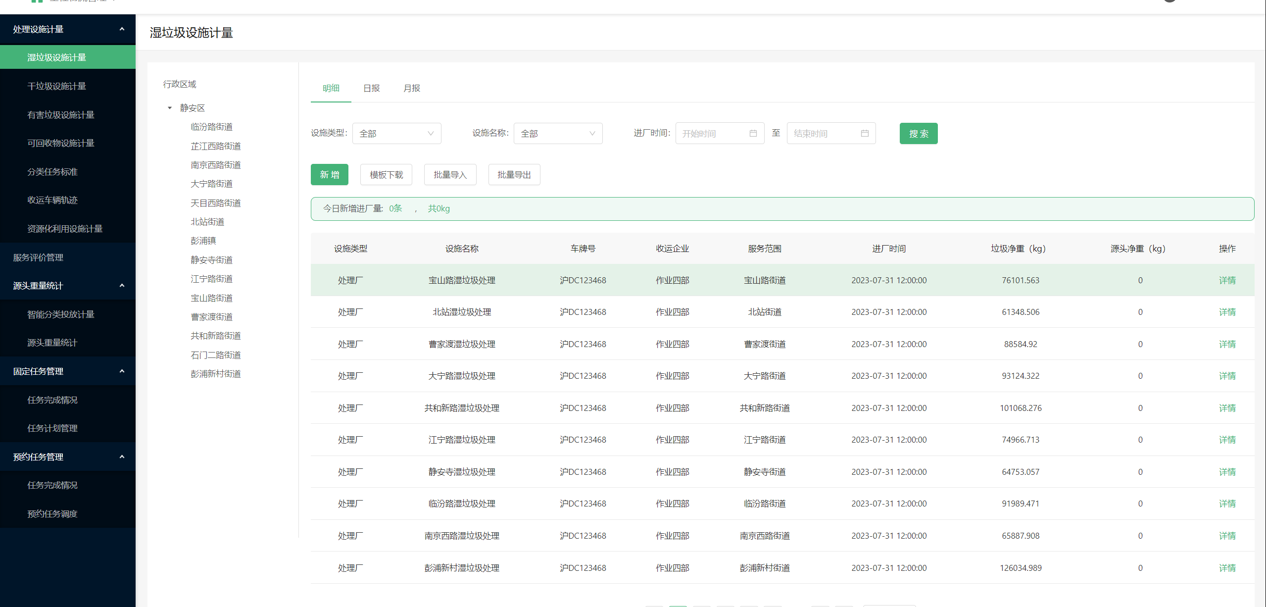Click calendar icon in 开始时间 field
Screen dimensions: 1266x607
[x=753, y=134]
